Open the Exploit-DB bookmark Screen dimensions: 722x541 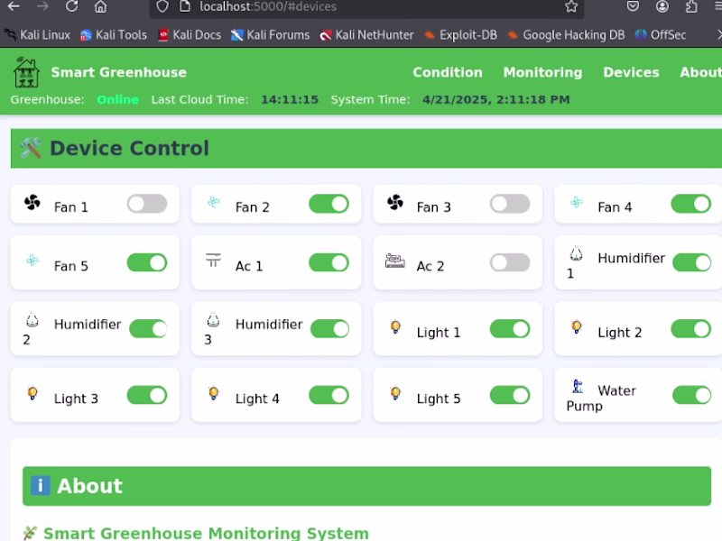click(460, 35)
